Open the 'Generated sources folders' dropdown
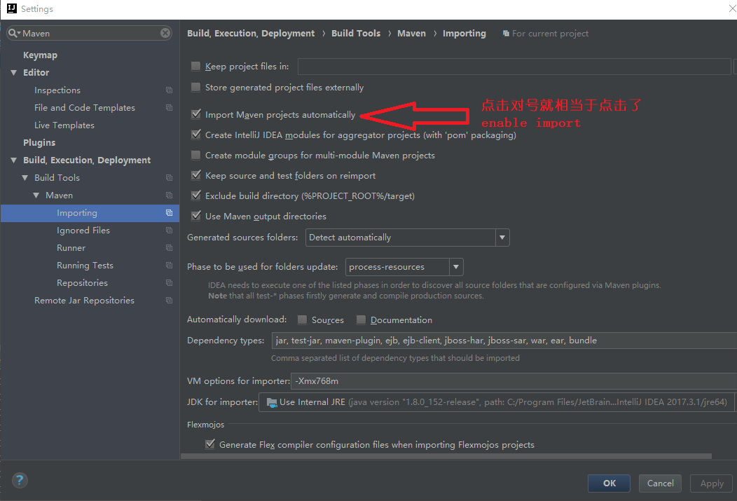Viewport: 737px width, 501px height. coord(502,238)
